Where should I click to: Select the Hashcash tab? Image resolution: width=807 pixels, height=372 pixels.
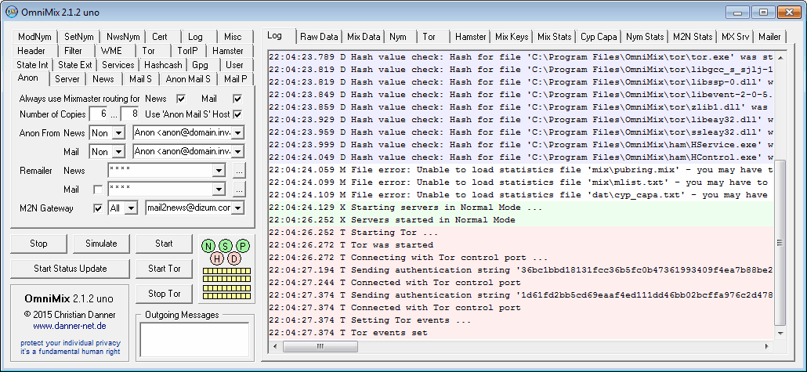[x=163, y=65]
